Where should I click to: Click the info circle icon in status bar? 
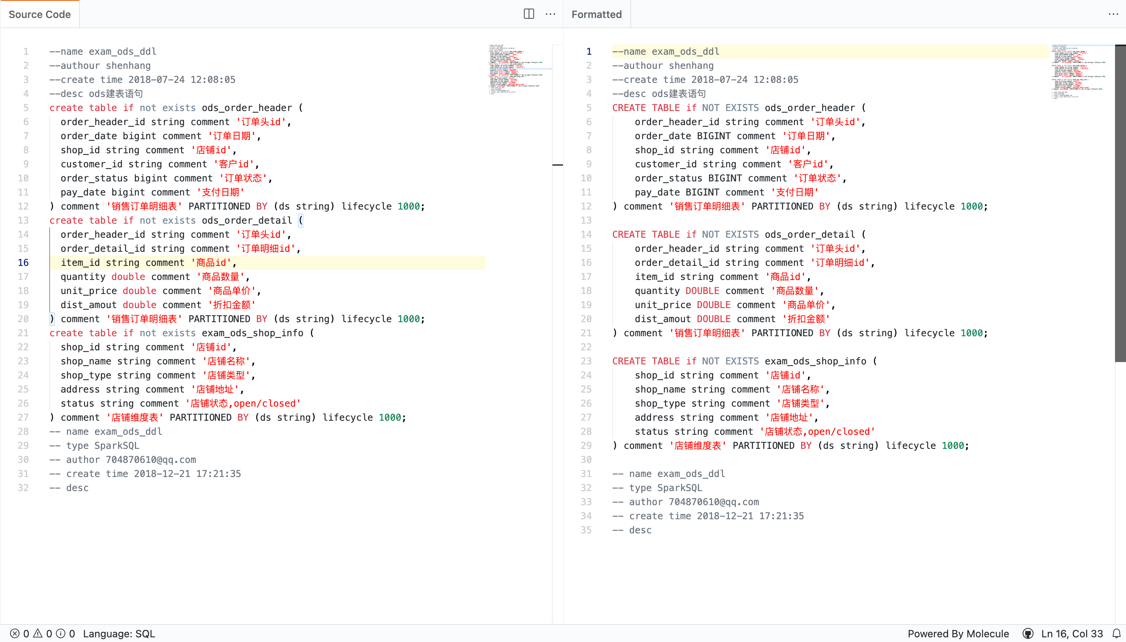pos(61,634)
